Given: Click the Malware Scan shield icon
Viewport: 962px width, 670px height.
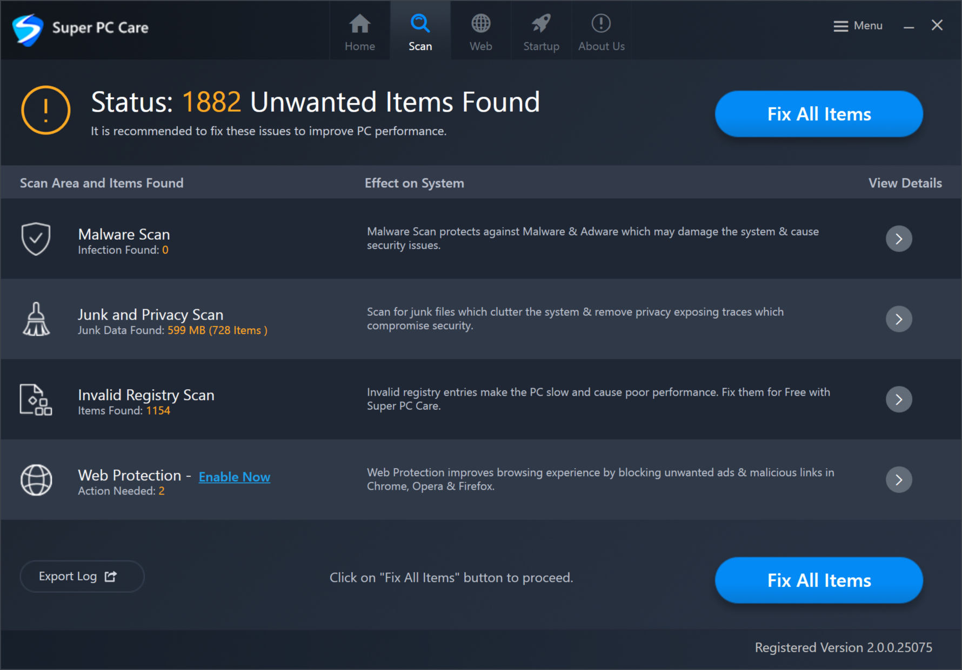Looking at the screenshot, I should click(36, 239).
